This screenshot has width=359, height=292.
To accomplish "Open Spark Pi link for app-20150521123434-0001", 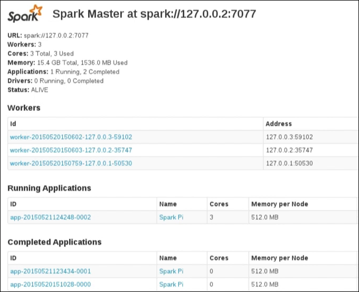I will 171,271.
